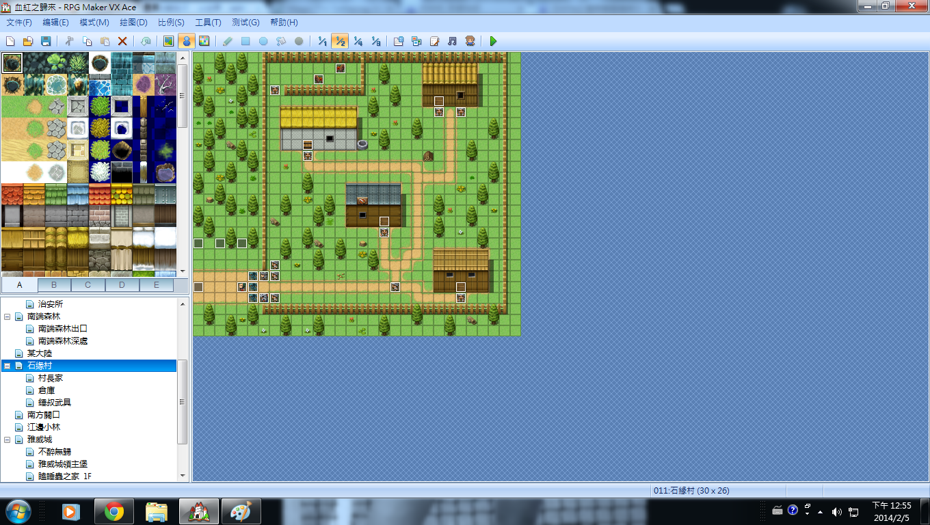Open the Database icon
Screen dimensions: 930x525
coord(399,41)
